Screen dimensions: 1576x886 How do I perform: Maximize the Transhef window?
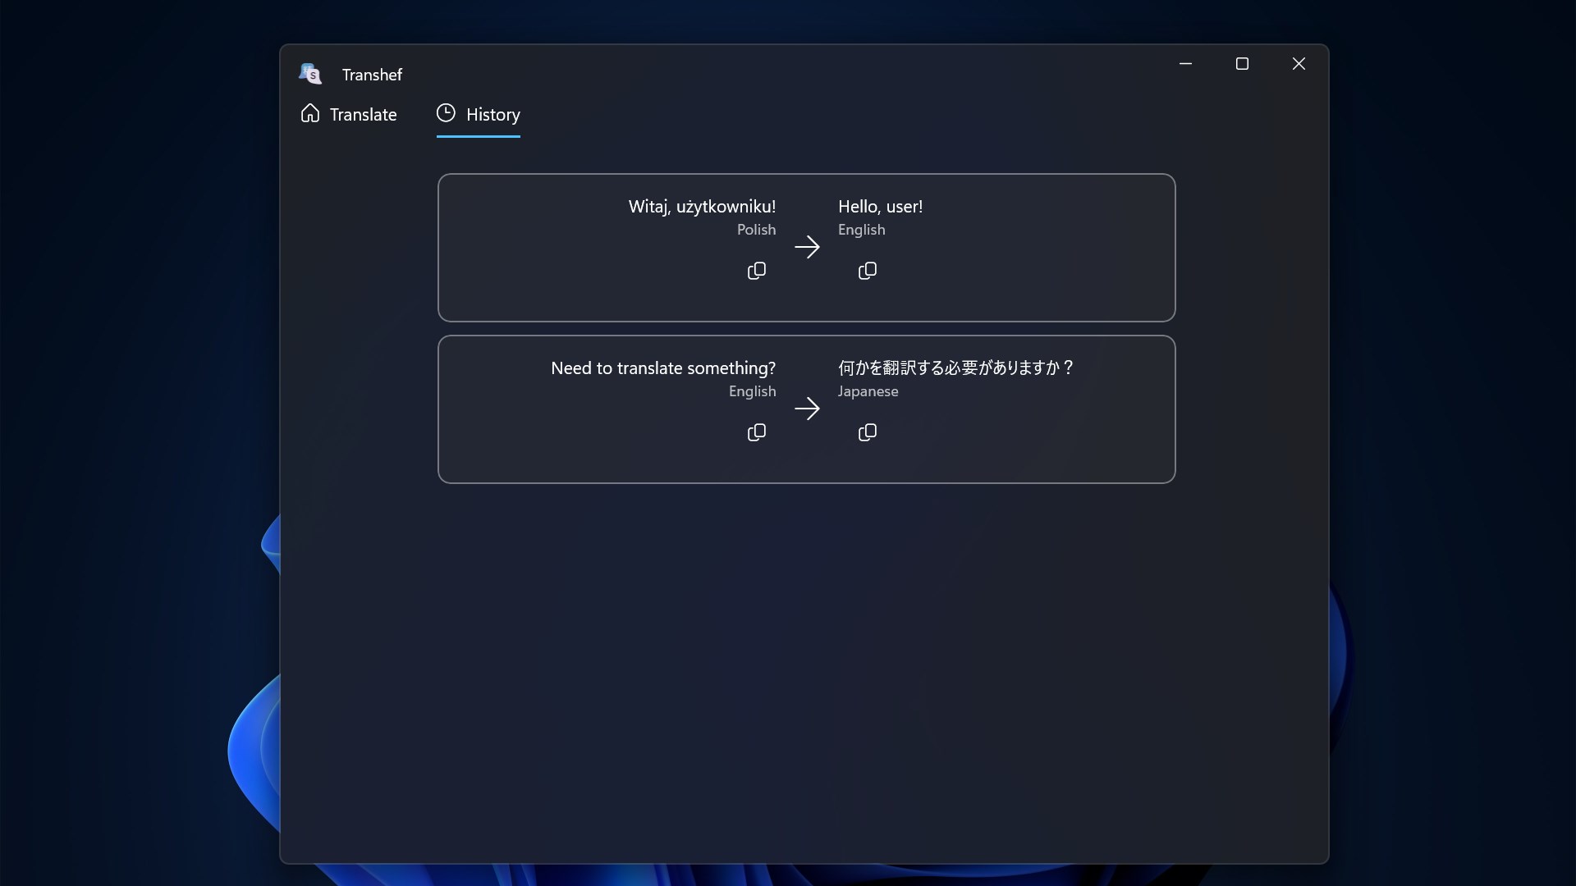coord(1242,64)
